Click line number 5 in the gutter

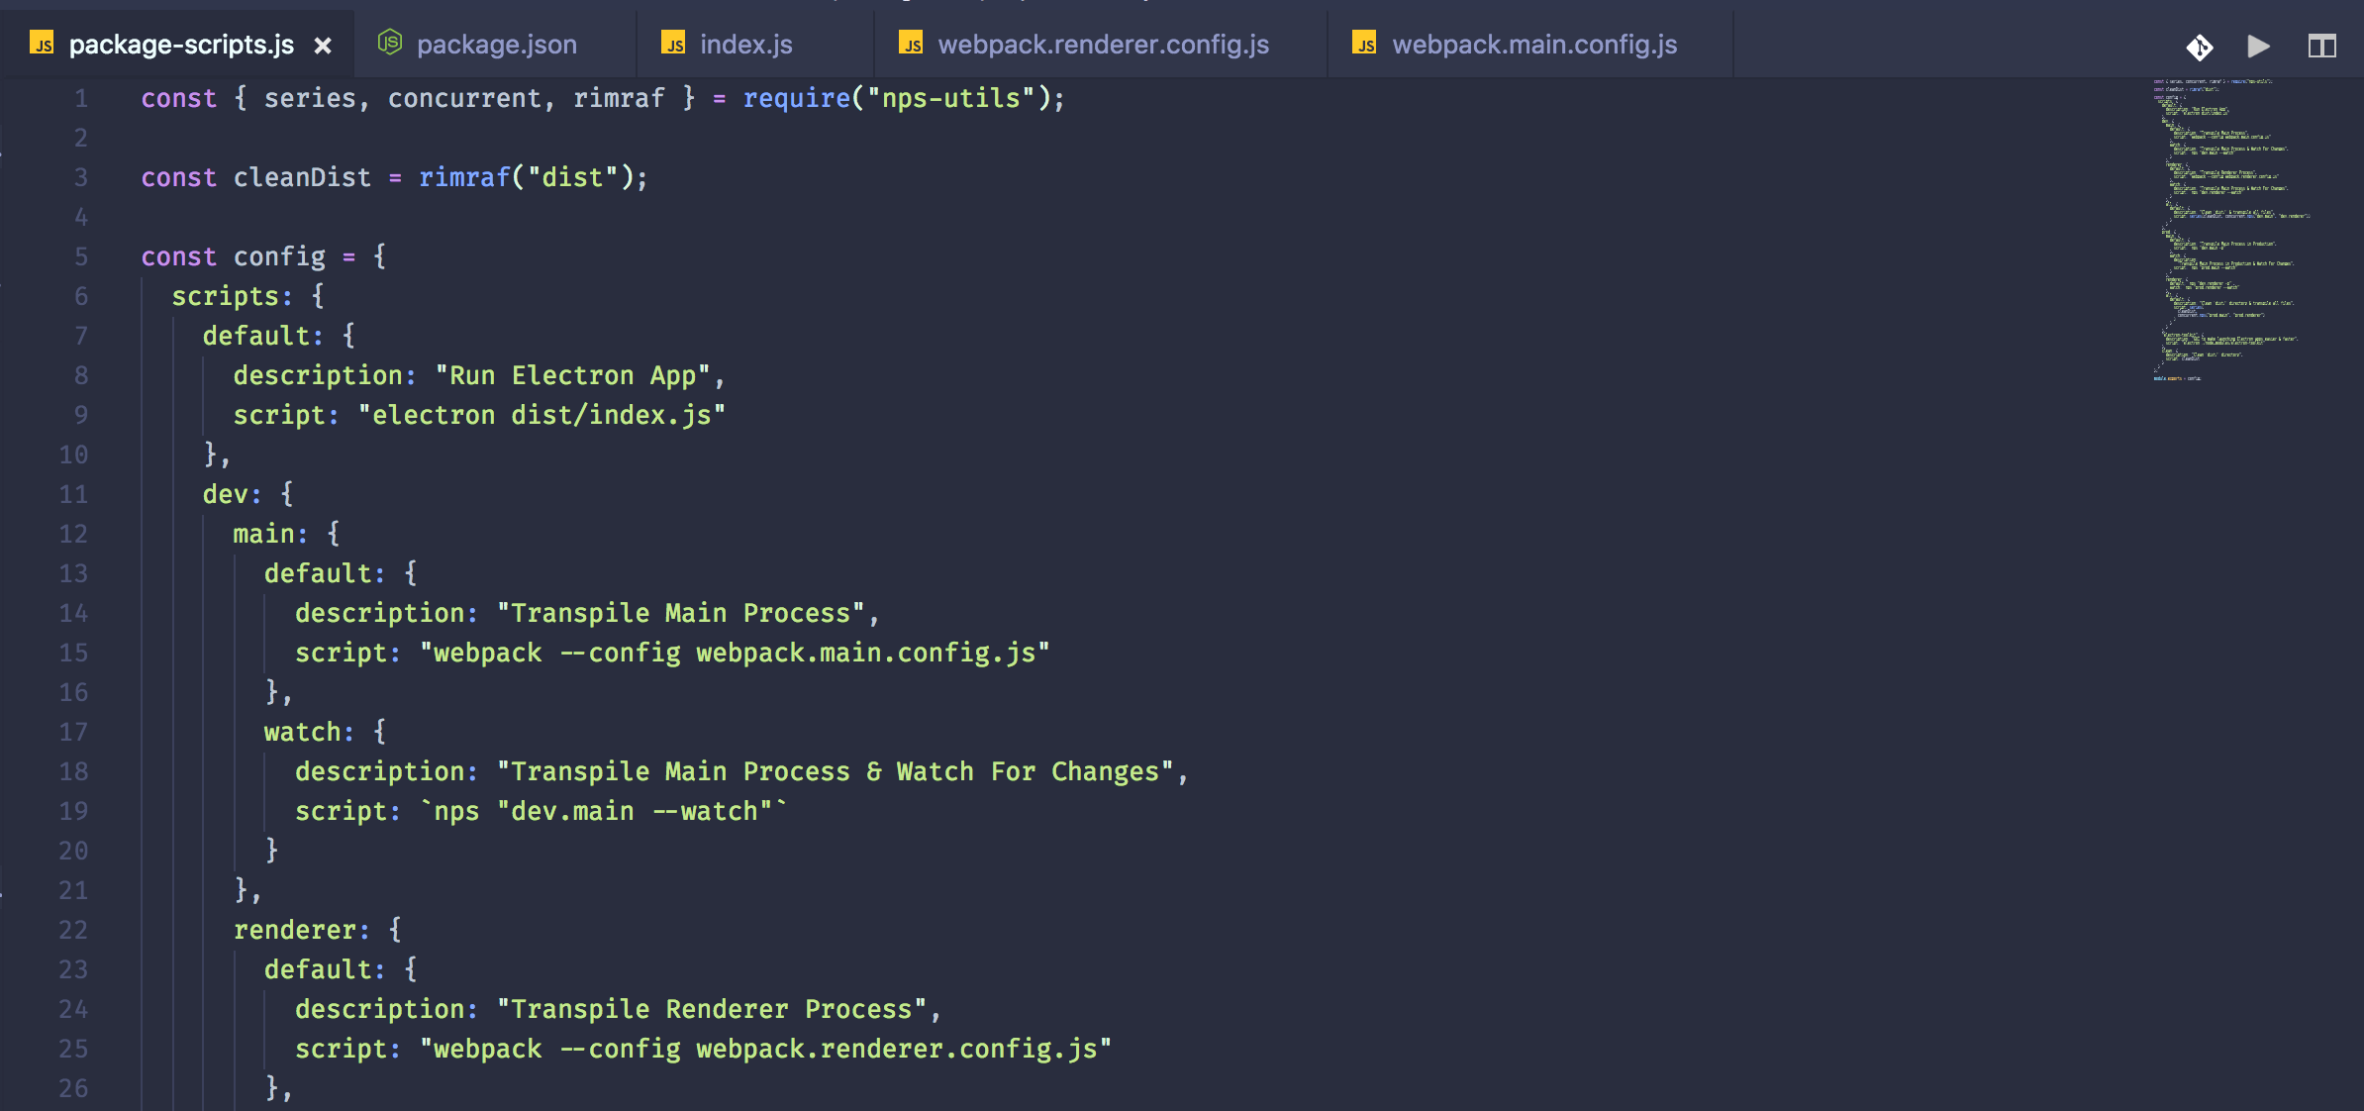[80, 255]
